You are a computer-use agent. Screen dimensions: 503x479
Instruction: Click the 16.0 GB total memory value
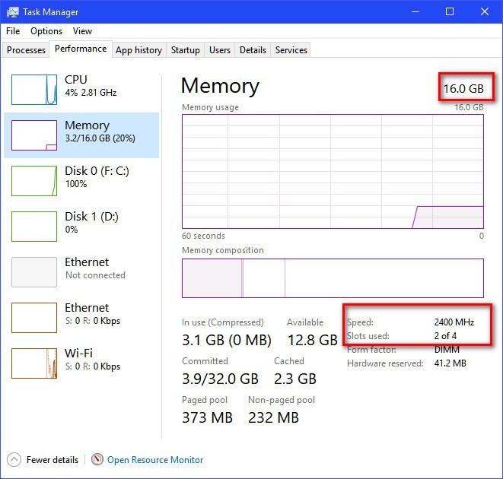(x=463, y=89)
